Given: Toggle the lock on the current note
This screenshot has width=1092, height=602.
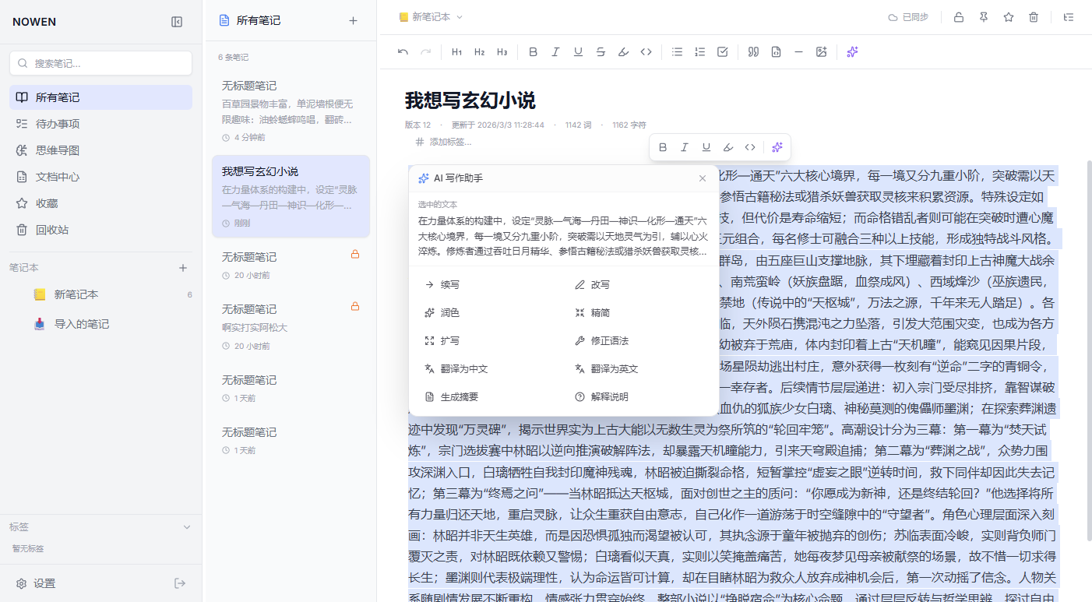Looking at the screenshot, I should pyautogui.click(x=959, y=17).
